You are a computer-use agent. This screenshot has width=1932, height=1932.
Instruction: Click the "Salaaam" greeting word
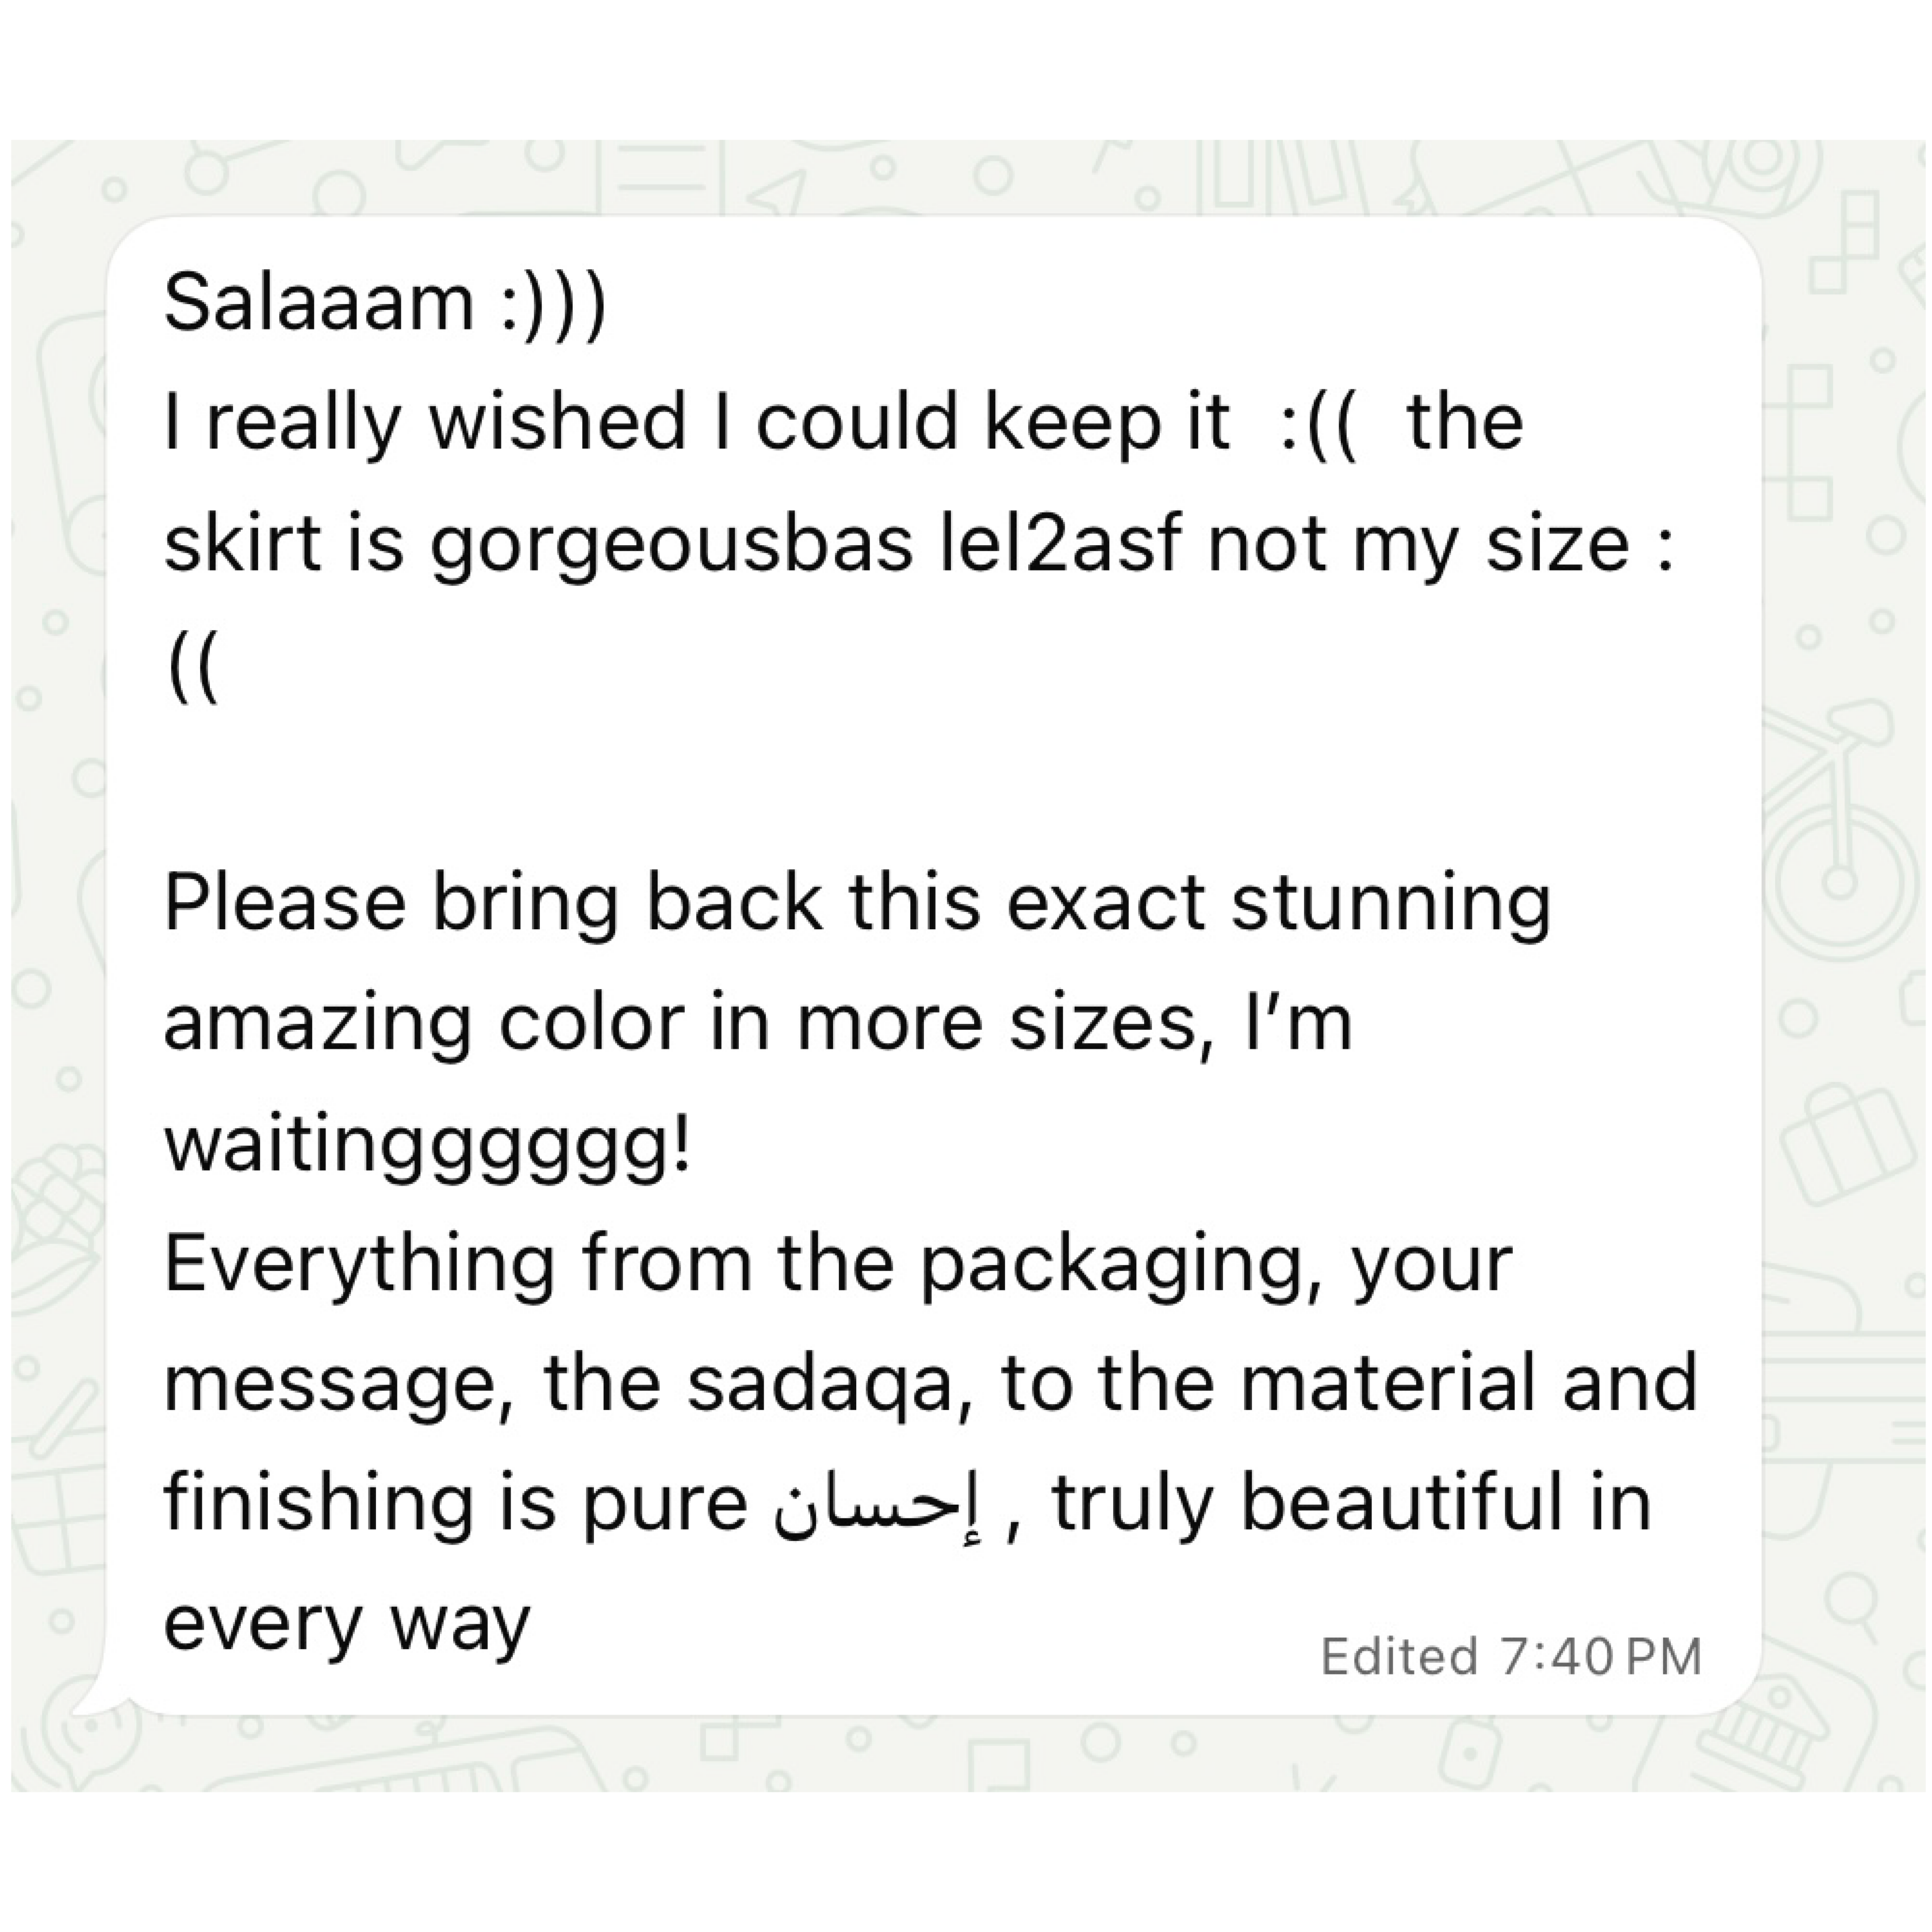[x=319, y=302]
